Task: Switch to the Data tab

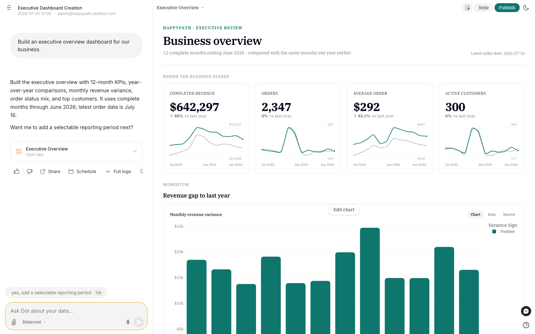Action: click(x=492, y=214)
